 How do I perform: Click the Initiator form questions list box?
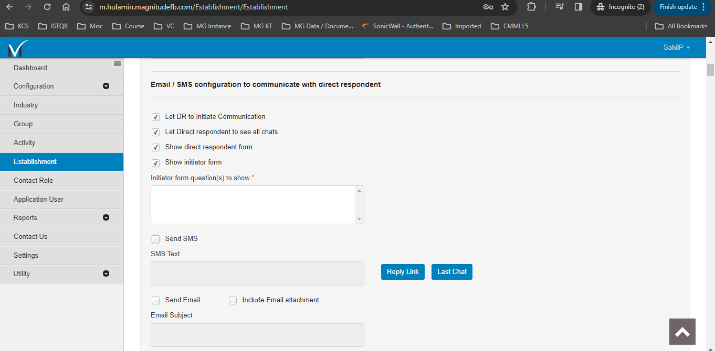(253, 205)
